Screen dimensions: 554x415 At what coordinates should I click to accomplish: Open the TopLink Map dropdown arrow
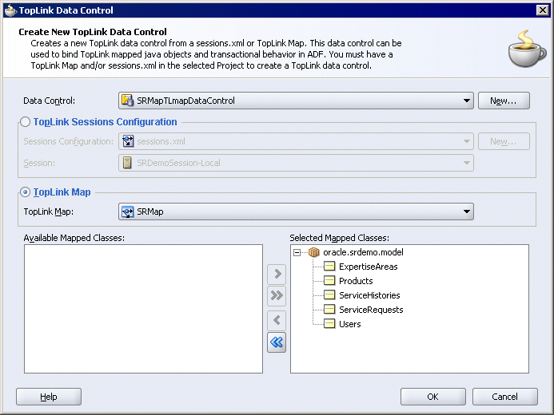point(466,211)
